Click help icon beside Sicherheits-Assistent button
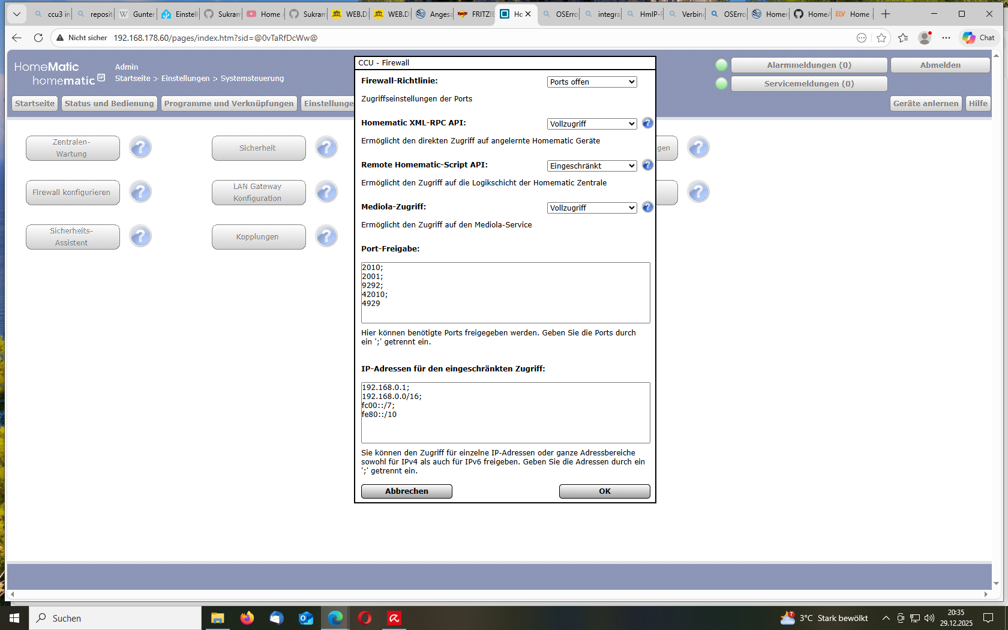Viewport: 1008px width, 630px height. 140,236
